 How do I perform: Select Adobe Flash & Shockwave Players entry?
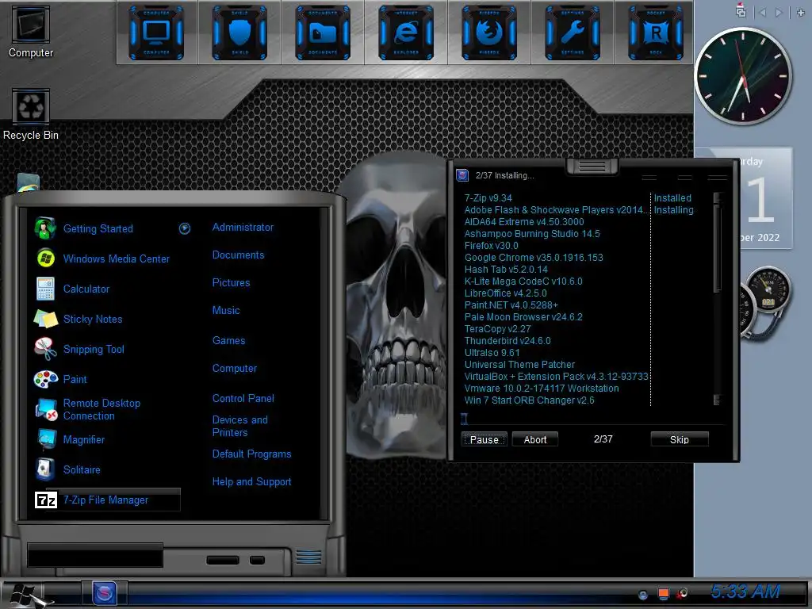click(x=556, y=209)
